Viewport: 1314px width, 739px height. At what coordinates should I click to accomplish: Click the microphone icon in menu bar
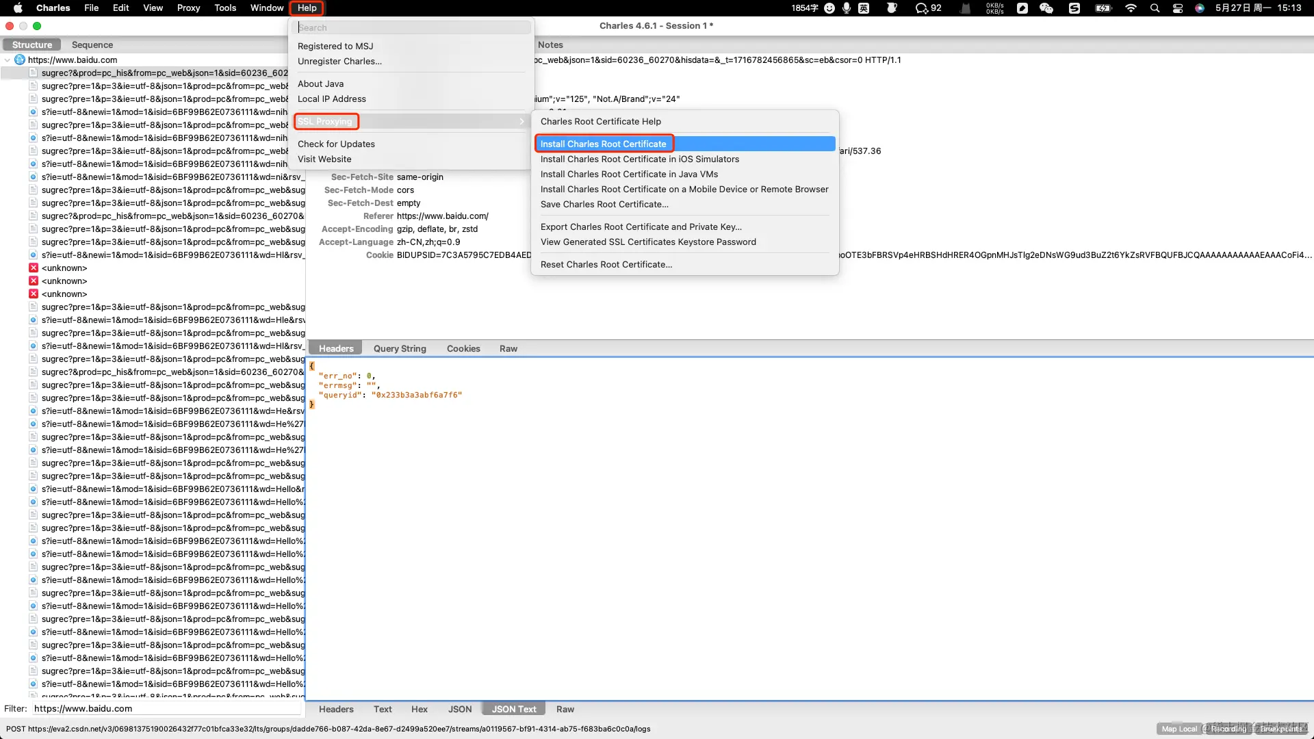tap(847, 8)
